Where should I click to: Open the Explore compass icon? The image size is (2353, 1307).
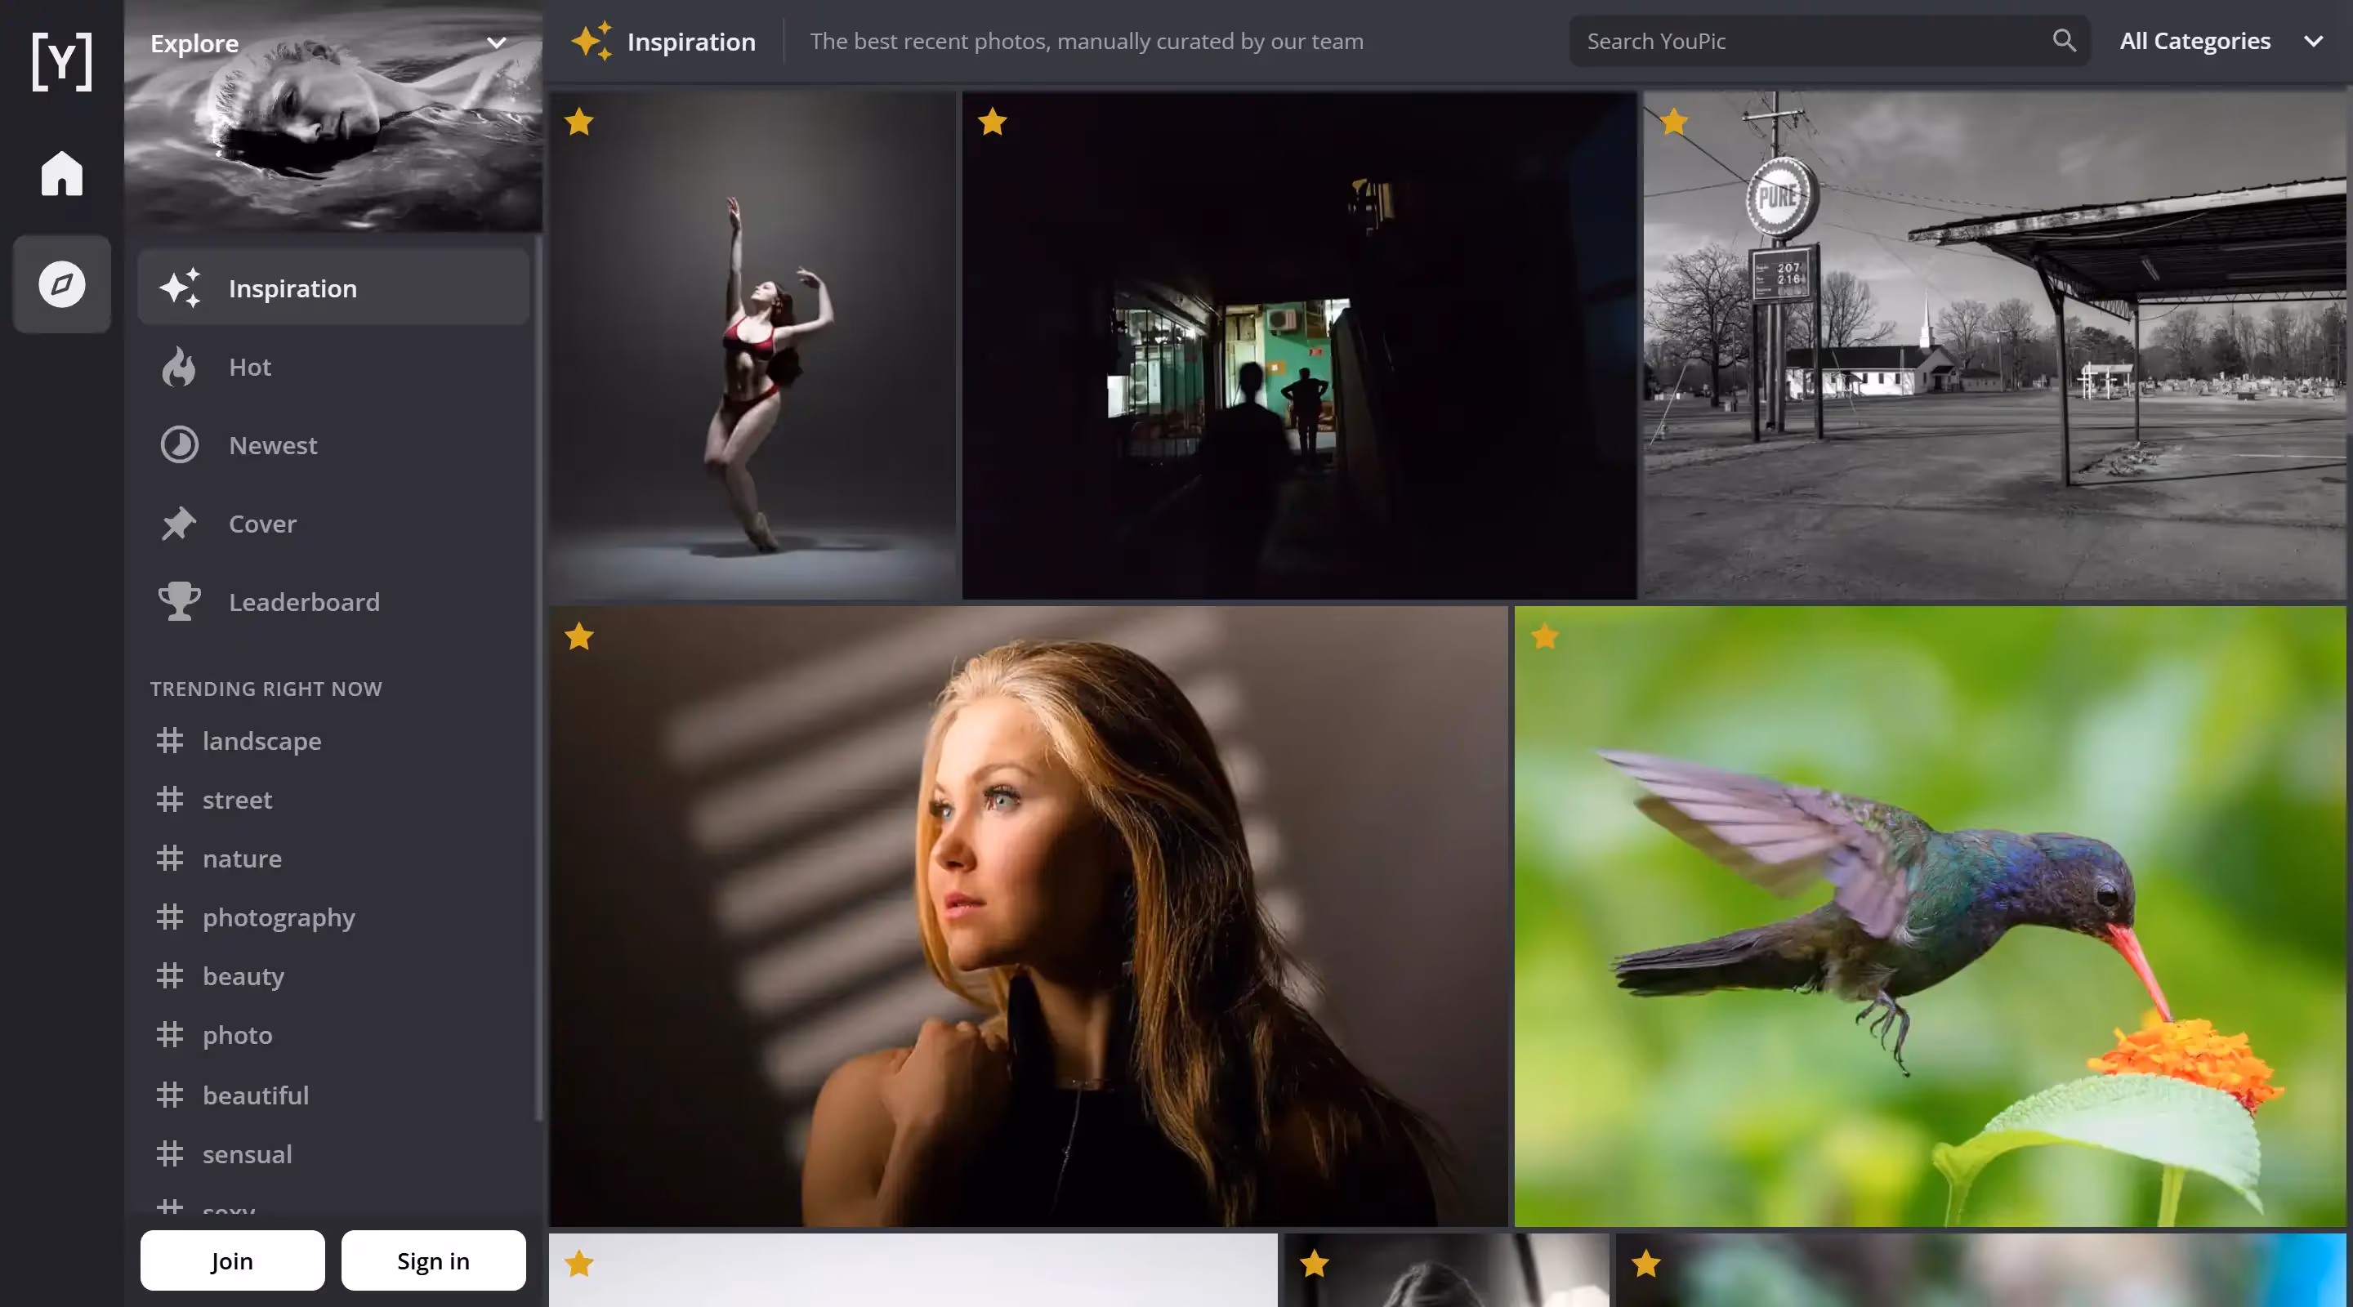click(x=61, y=284)
